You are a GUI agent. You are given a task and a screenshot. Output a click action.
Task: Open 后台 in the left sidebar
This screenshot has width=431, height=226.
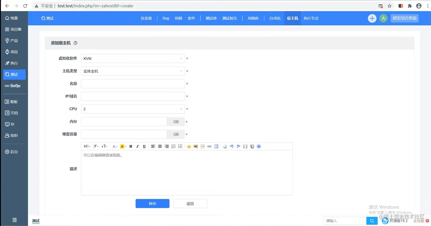14,152
